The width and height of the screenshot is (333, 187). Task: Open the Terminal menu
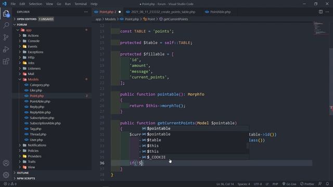pos(81,4)
